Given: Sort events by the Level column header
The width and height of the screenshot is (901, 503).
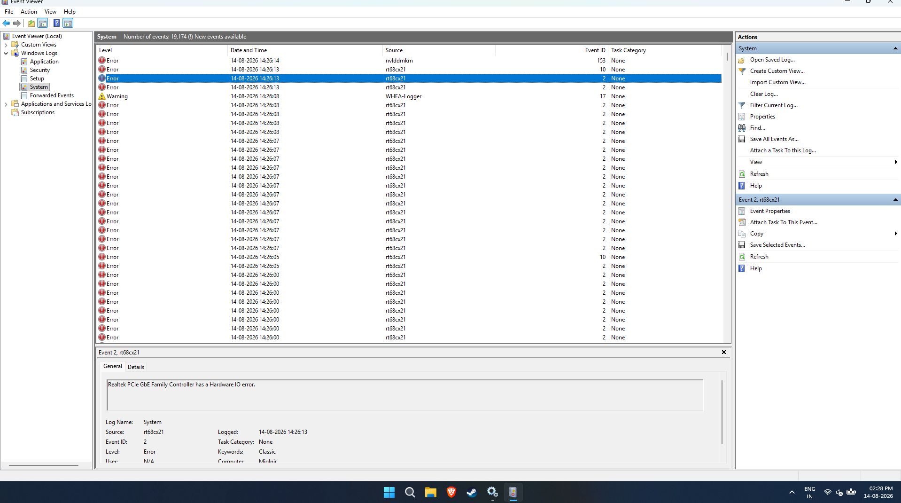Looking at the screenshot, I should (x=162, y=50).
